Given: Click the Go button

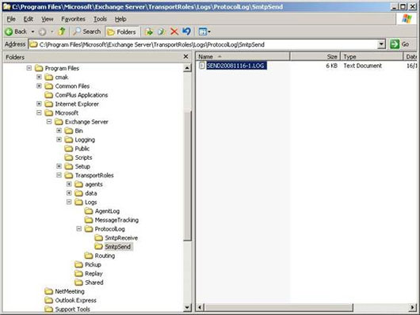Looking at the screenshot, I should click(x=400, y=44).
